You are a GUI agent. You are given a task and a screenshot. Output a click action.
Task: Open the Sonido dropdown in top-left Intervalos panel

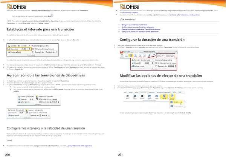tap(26, 45)
